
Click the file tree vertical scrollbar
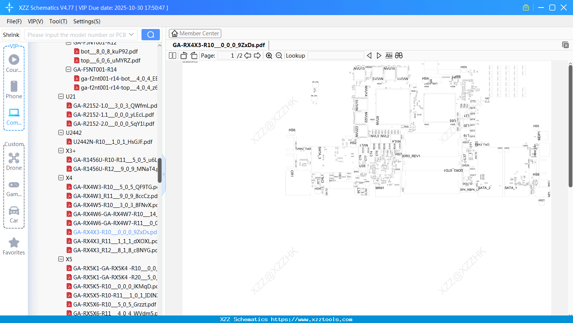[160, 170]
